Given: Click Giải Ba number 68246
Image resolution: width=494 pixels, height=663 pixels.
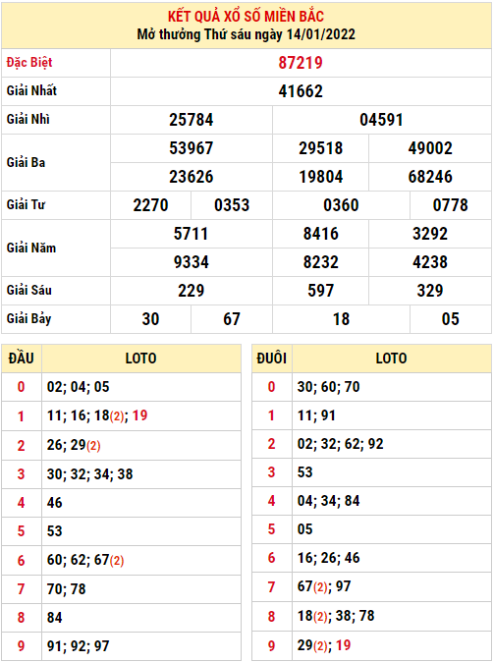Looking at the screenshot, I should point(430,177).
